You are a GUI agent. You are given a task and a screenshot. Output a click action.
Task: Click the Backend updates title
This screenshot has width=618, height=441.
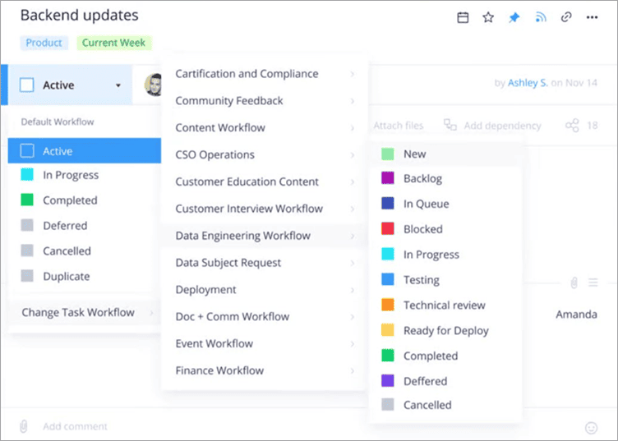[x=80, y=16]
